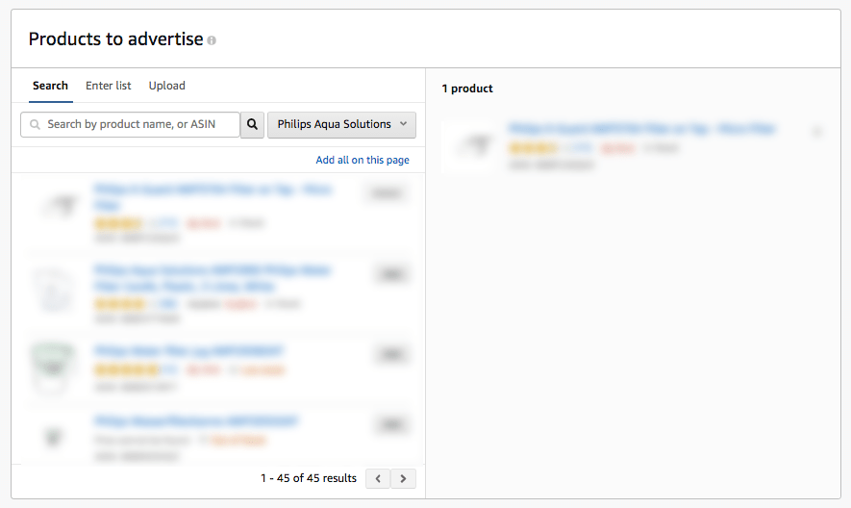Viewport: 851px width, 508px height.
Task: Click the Add button for the second product
Action: coord(392,274)
